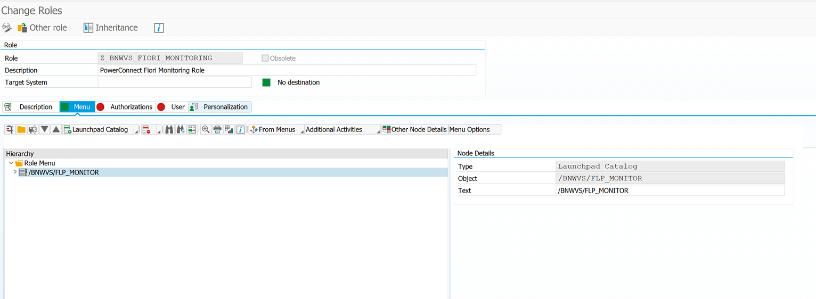
Task: Open the Additional Activities dropdown
Action: 378,131
